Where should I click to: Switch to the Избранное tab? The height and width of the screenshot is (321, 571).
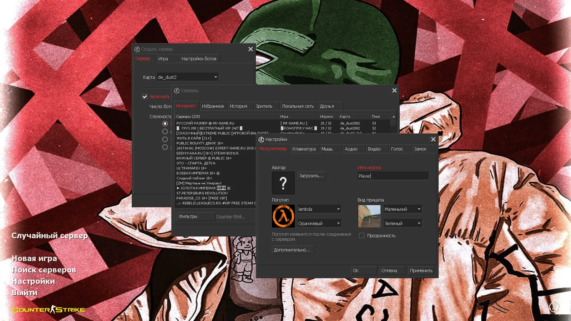[x=213, y=106]
